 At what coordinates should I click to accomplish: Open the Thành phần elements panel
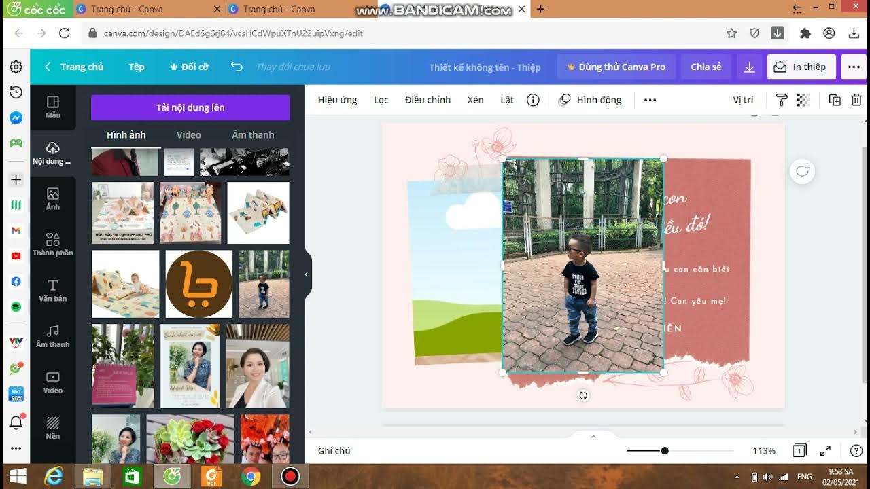coord(53,244)
